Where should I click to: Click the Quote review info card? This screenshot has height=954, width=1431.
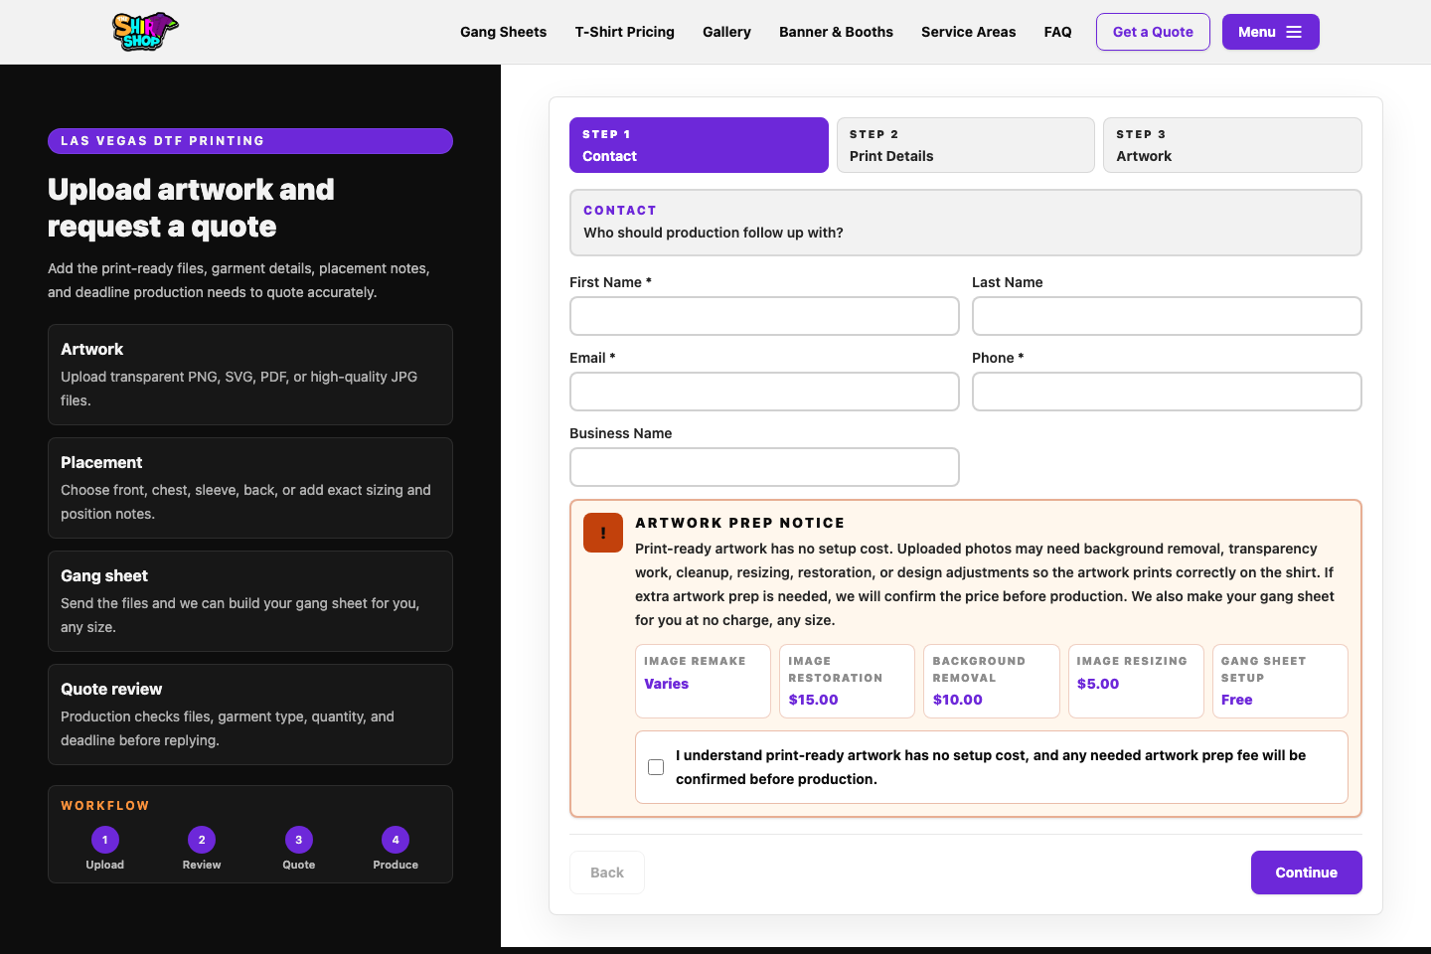tap(250, 715)
